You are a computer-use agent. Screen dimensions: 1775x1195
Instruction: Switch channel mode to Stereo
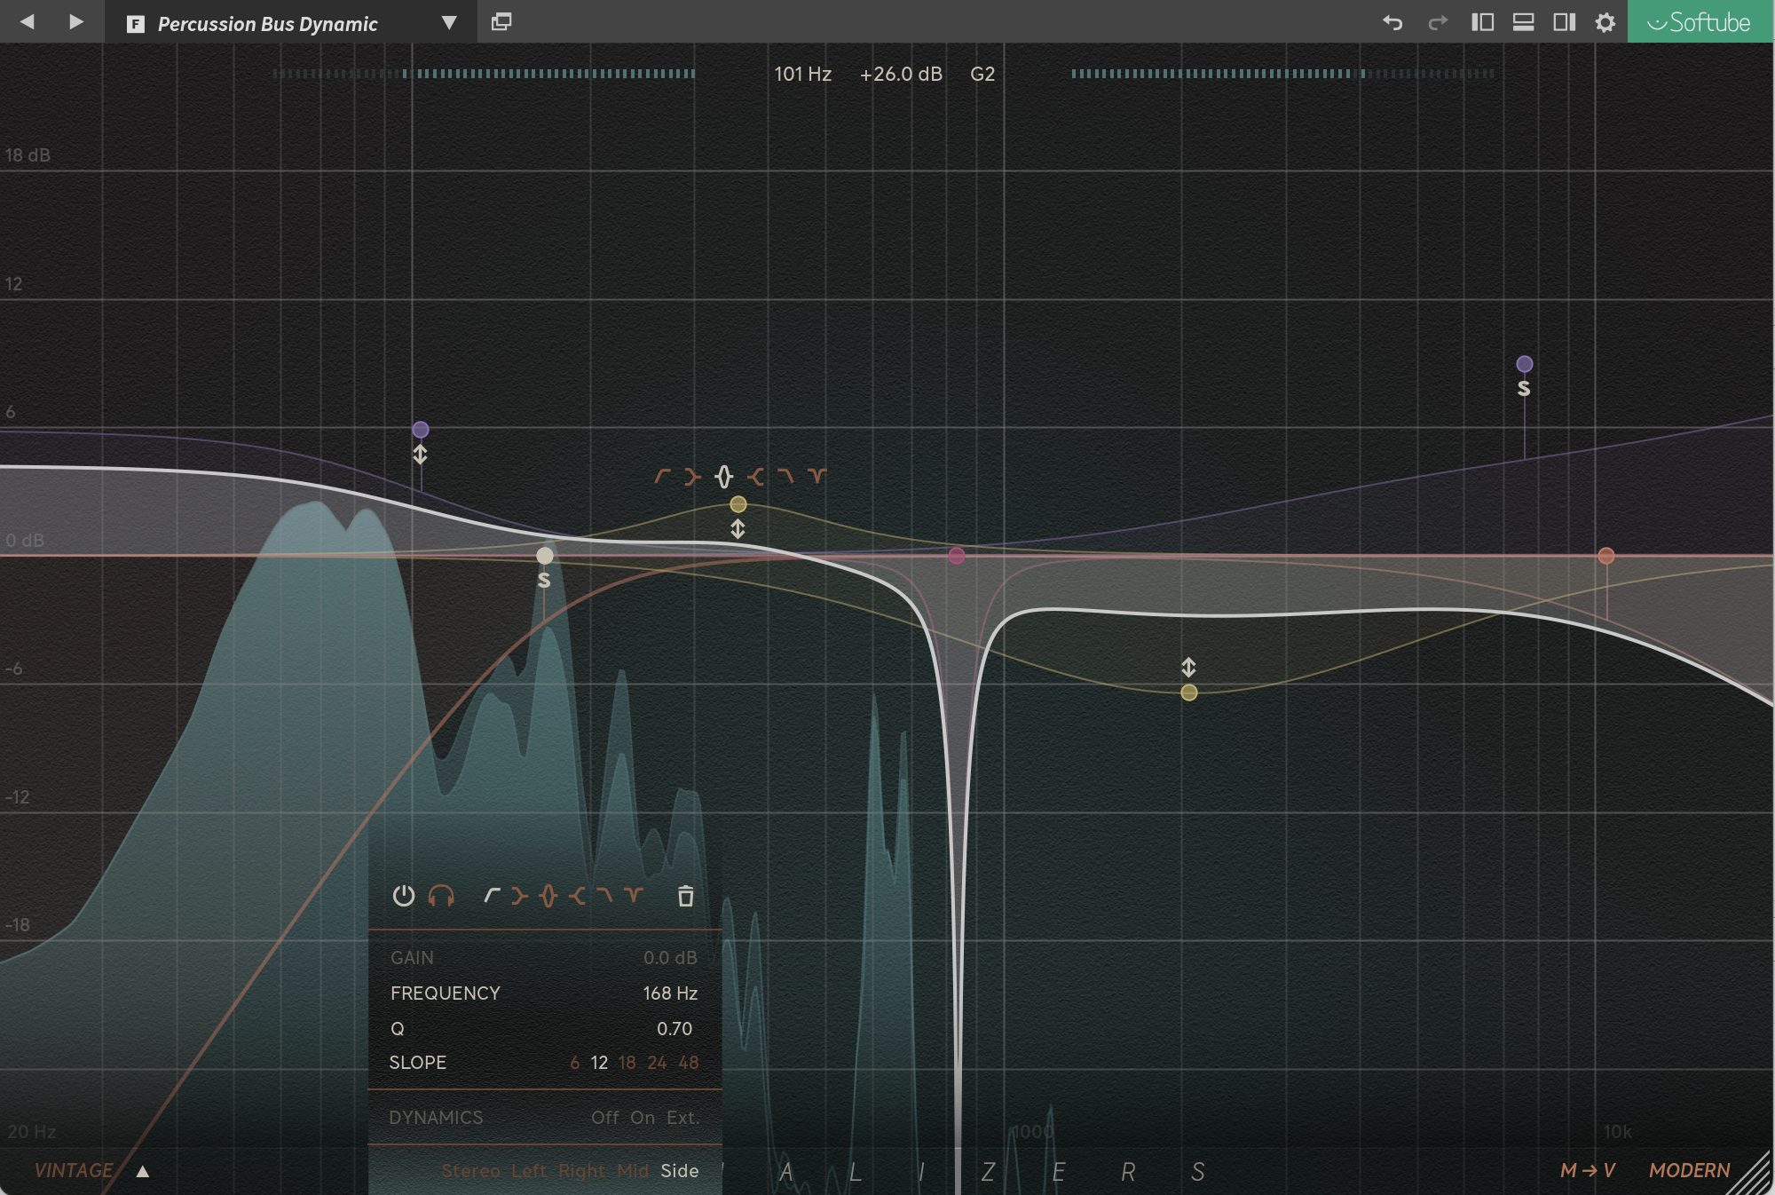click(x=470, y=1171)
